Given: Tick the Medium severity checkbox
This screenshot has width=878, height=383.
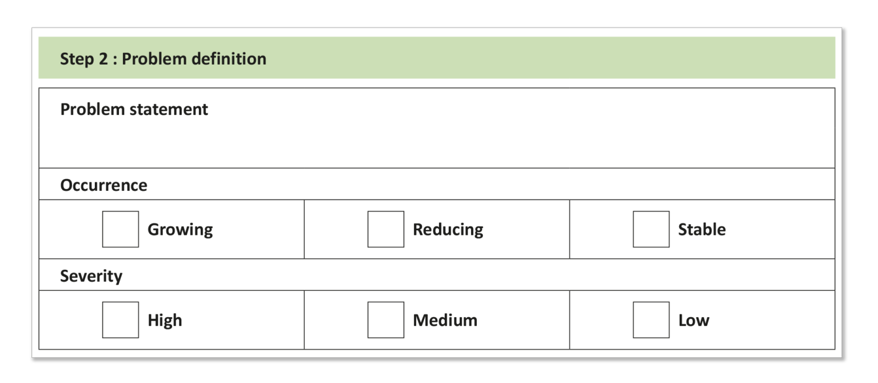Looking at the screenshot, I should click(385, 320).
